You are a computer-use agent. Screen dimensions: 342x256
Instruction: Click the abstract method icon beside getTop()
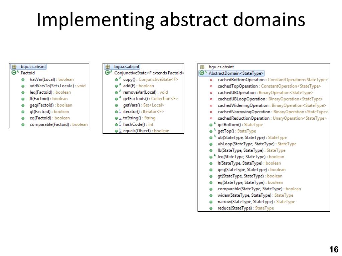click(x=212, y=131)
